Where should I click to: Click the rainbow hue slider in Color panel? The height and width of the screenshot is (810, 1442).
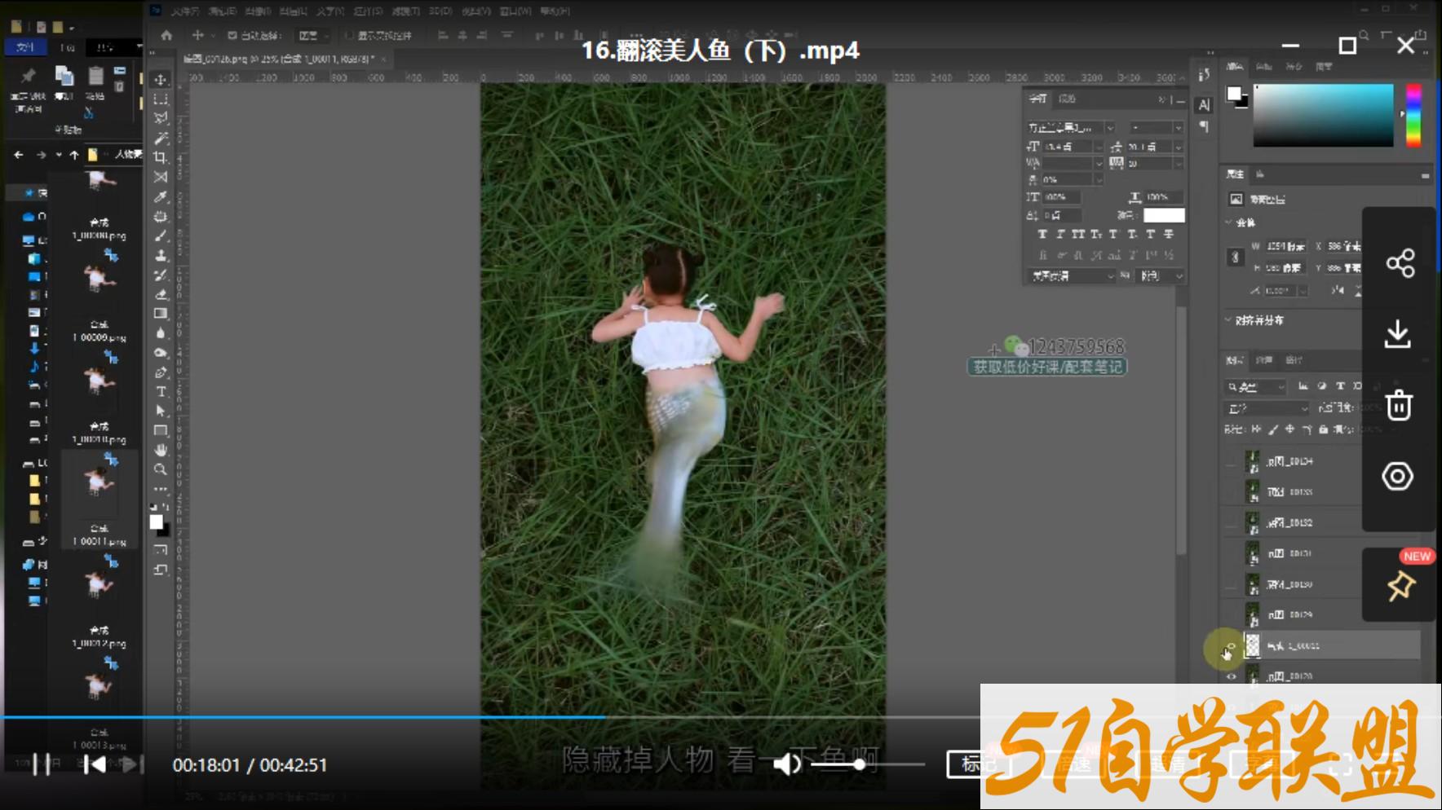coord(1413,115)
